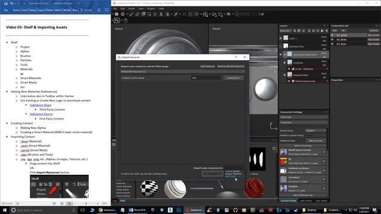381x214 pixels.
Task: Select the checkerboard sphere shelf thumbnail
Action: (x=149, y=188)
